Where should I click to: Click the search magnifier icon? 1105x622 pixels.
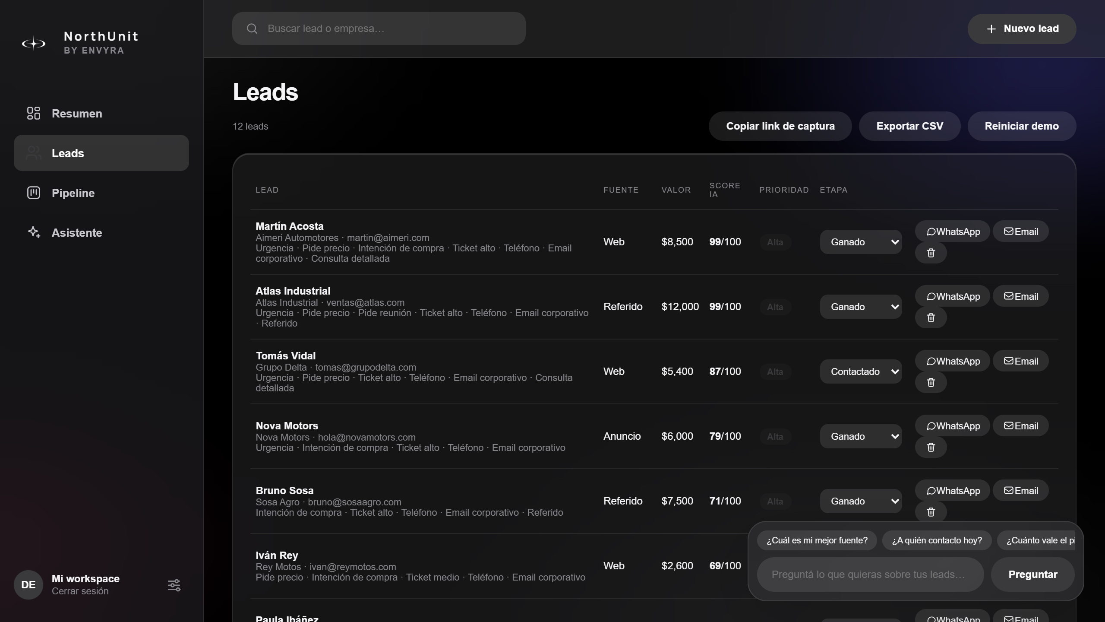coord(252,29)
